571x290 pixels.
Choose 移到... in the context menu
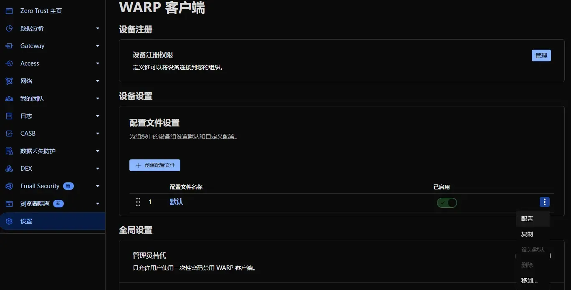coord(528,280)
